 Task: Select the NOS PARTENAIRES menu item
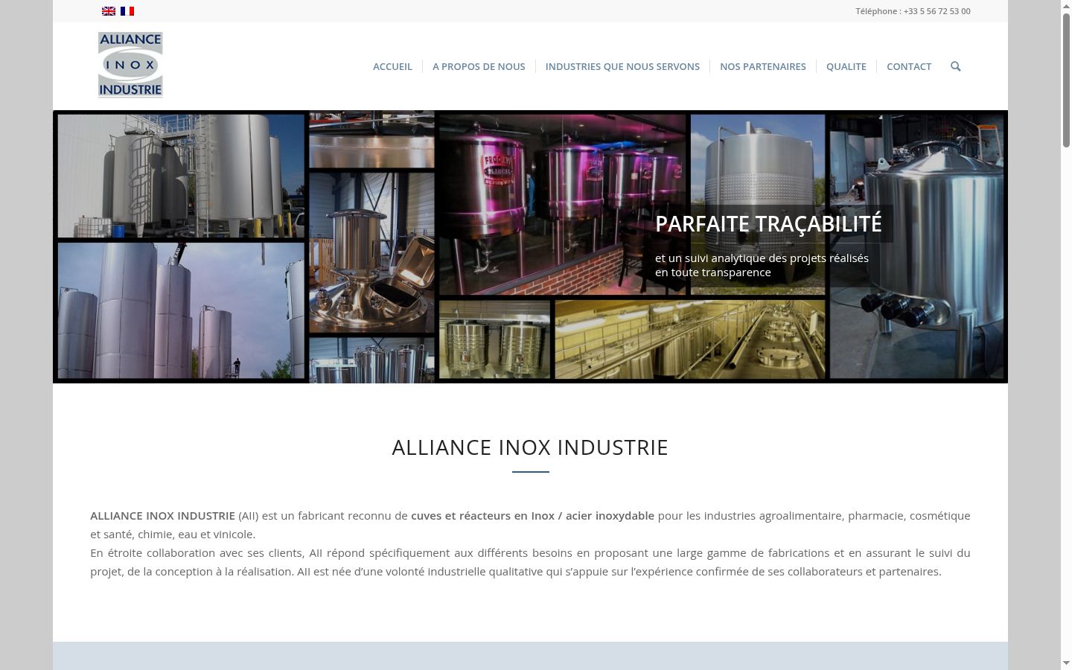(x=763, y=66)
